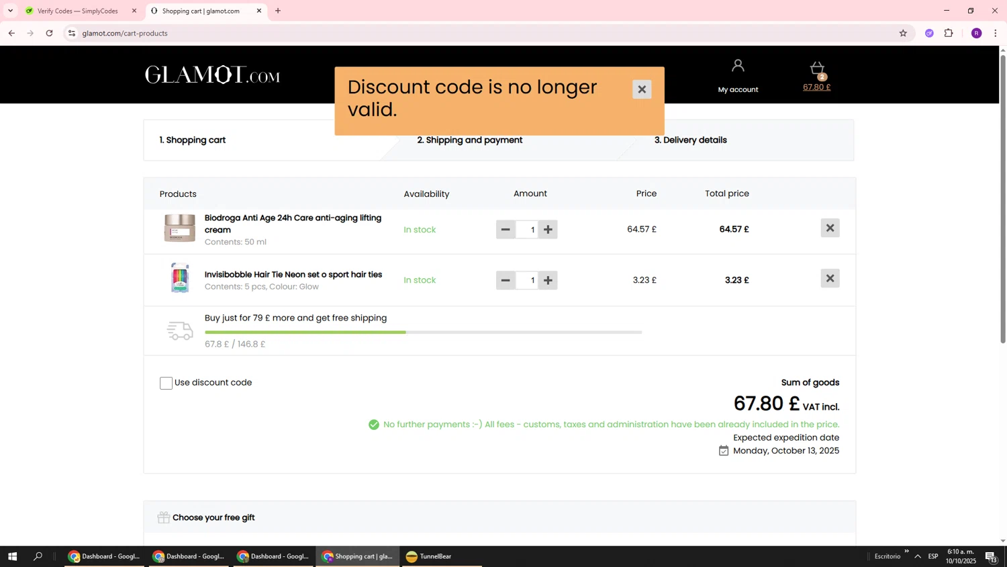Image resolution: width=1007 pixels, height=567 pixels.
Task: Decrease amount of Invisibobble Hair Tie
Action: coord(506,280)
